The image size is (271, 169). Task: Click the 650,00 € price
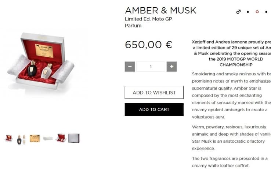[149, 45]
